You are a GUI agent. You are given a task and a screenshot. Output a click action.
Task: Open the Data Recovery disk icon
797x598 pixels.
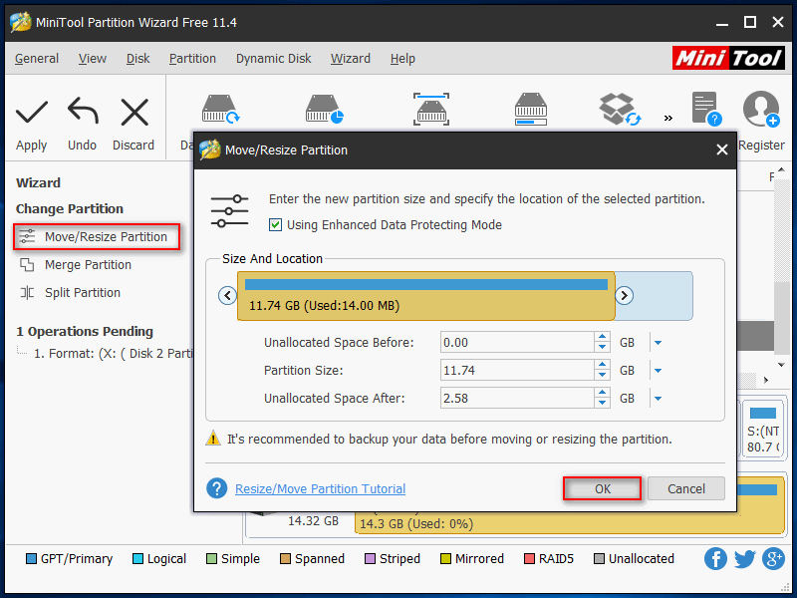(220, 109)
